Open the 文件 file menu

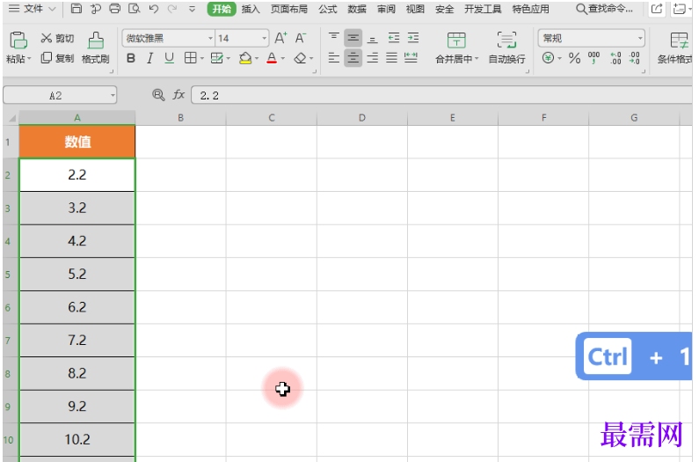[x=33, y=9]
